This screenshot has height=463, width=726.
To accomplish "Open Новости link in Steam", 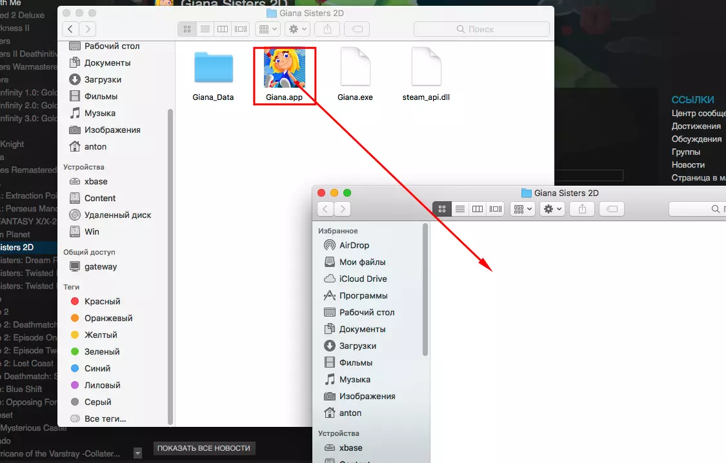I will (x=688, y=164).
